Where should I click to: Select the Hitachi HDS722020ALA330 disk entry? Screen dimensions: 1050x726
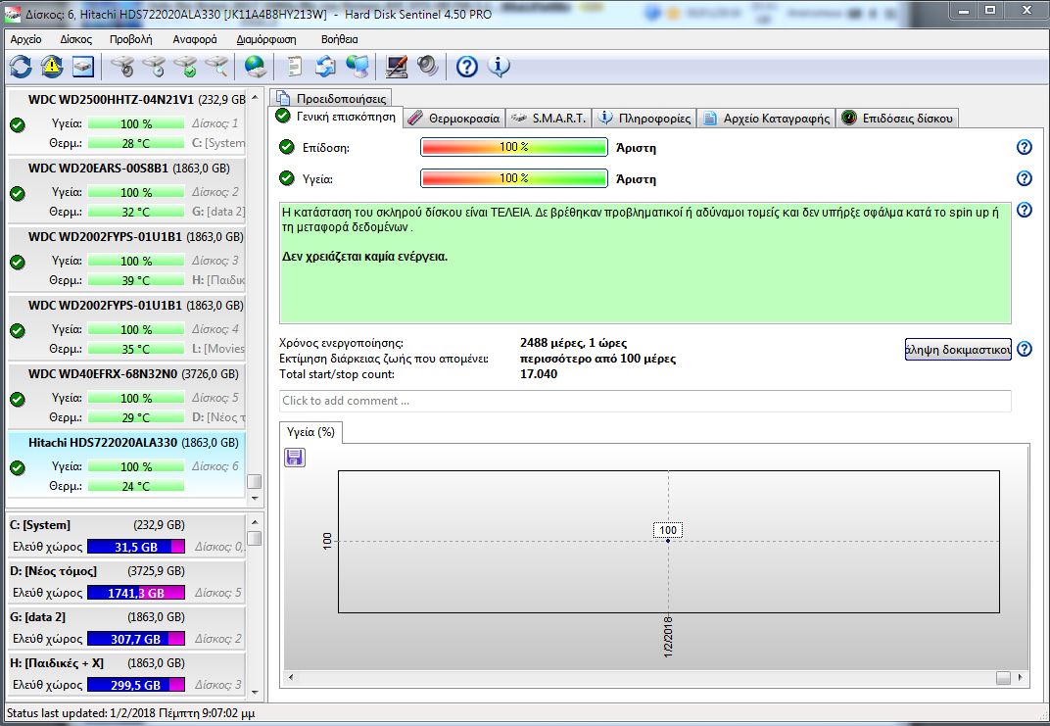click(126, 464)
